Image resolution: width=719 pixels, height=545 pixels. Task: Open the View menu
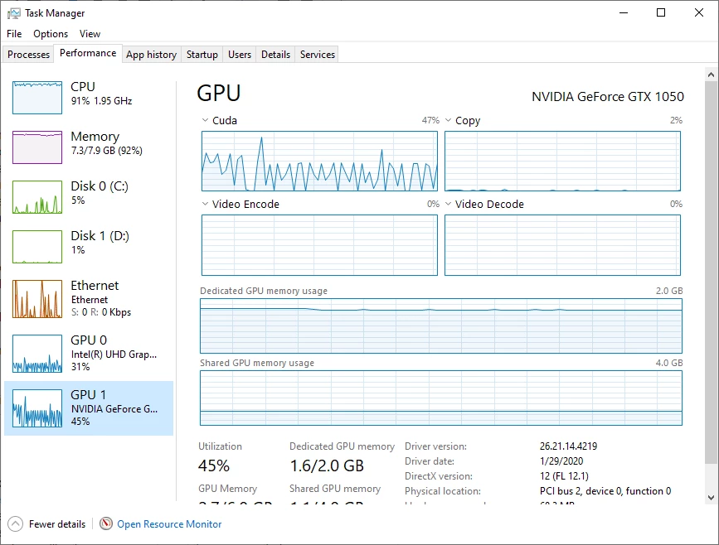tap(90, 34)
